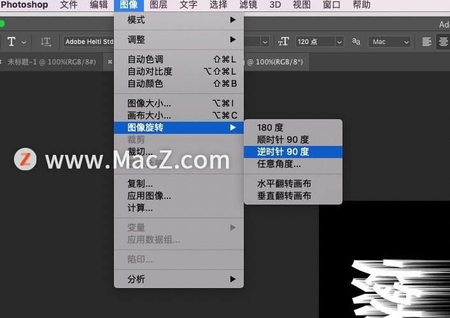Choose 复制... menu item
450x318 pixels.
[x=179, y=184]
